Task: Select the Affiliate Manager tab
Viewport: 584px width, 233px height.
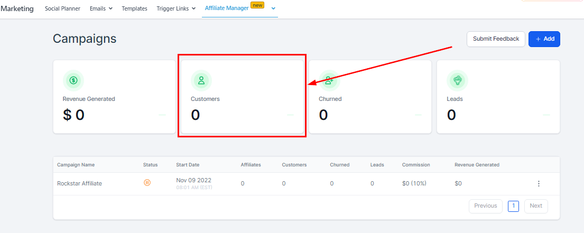Action: (226, 8)
